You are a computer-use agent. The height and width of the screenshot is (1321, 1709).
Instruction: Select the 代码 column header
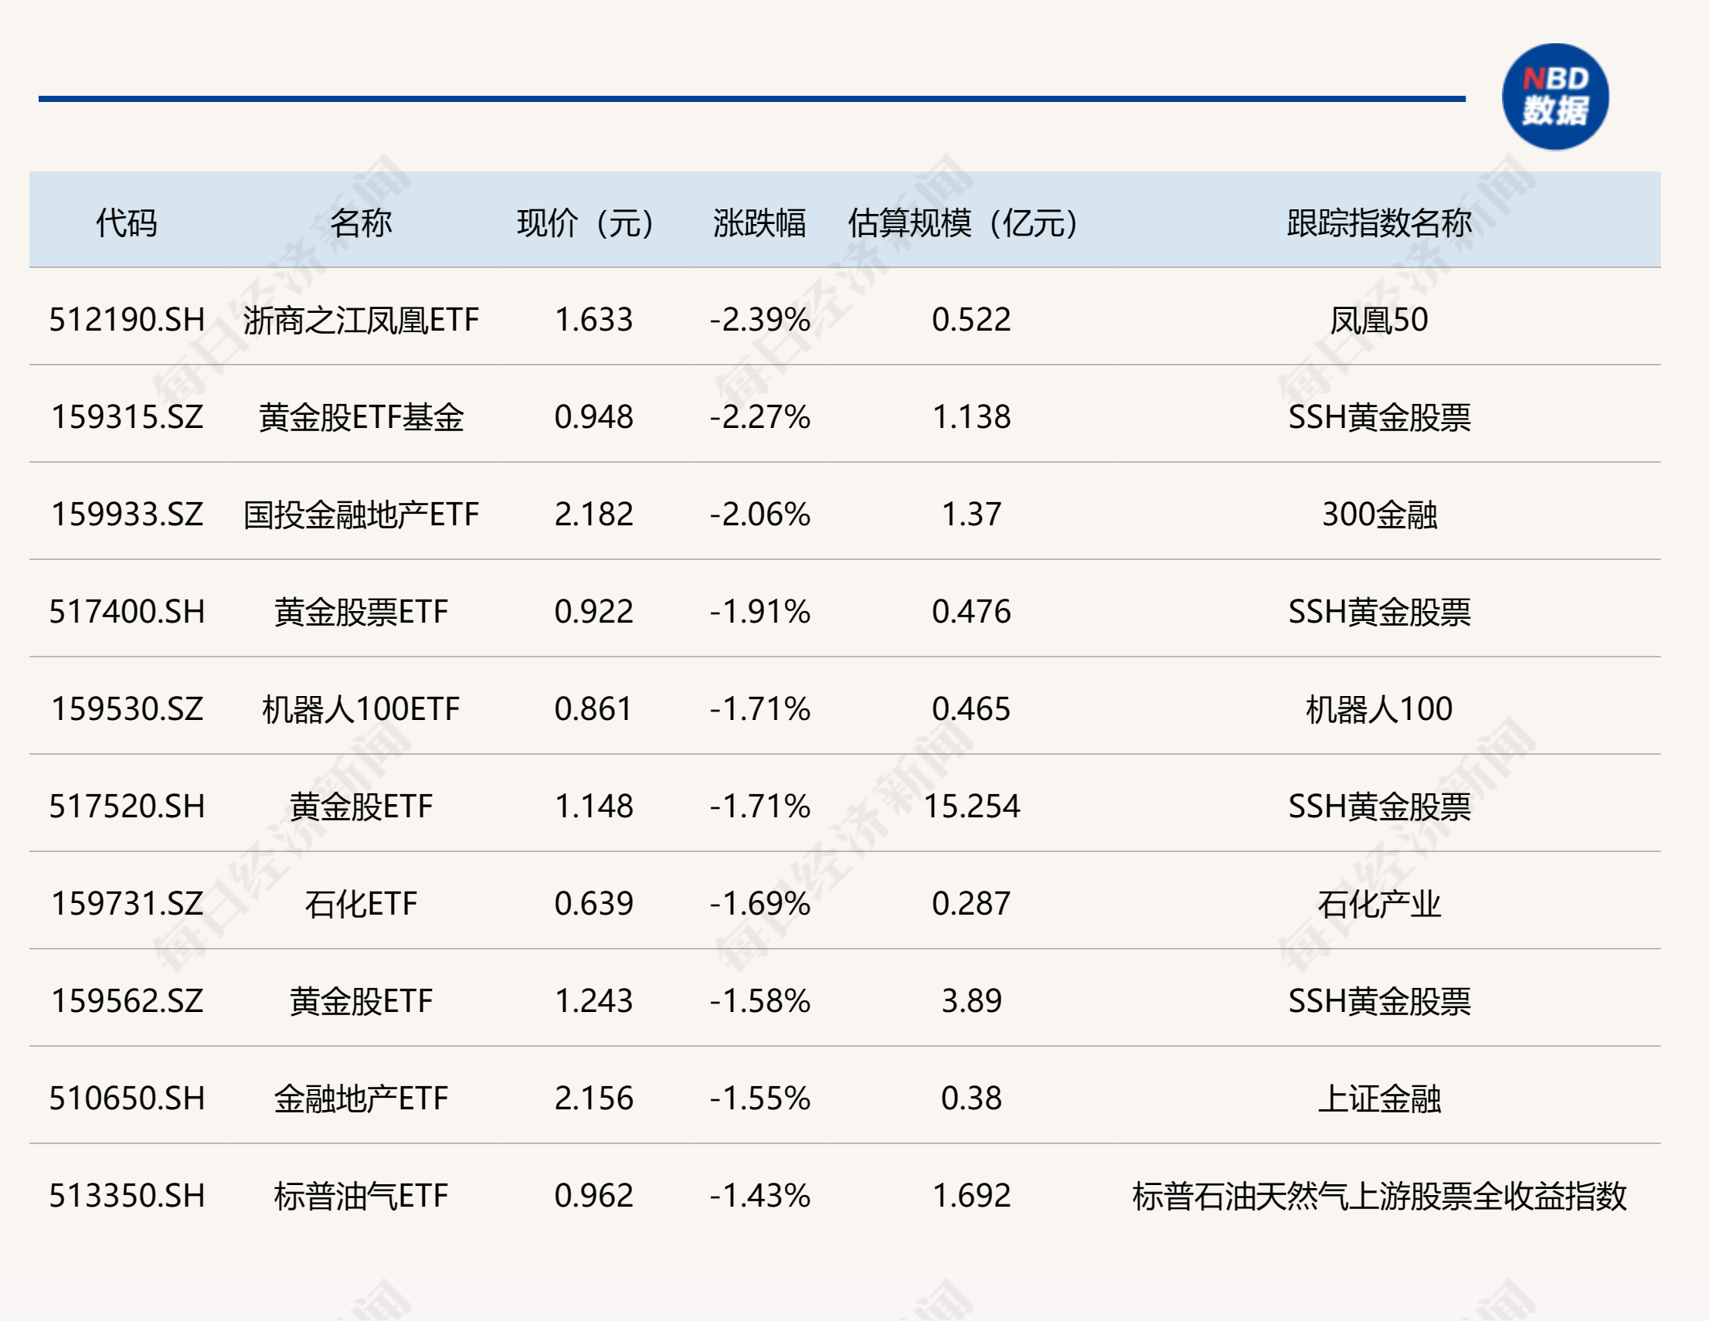[x=127, y=223]
